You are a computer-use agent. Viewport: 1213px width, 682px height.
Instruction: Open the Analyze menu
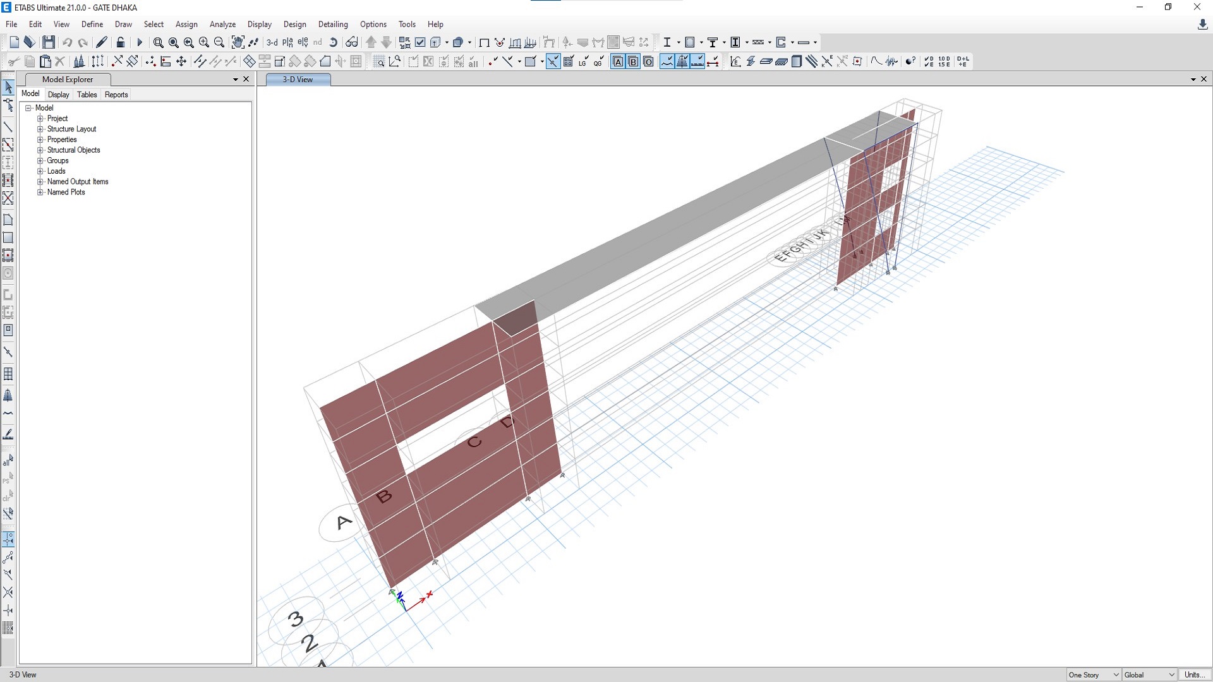click(x=222, y=24)
